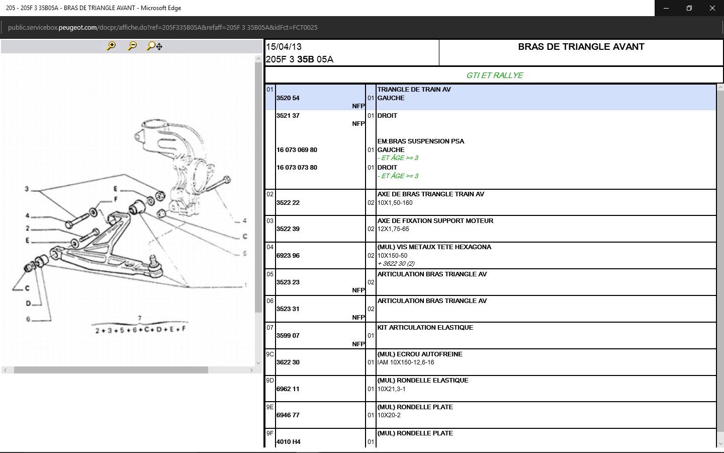724x453 pixels.
Task: Click part number 3622 30 for self-locking nut
Action: 288,362
